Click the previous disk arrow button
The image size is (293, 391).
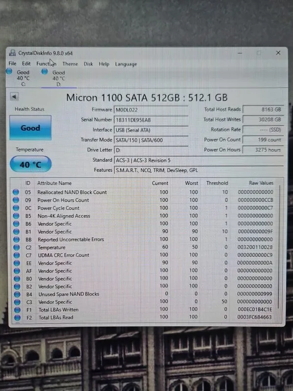pyautogui.click(x=14, y=96)
